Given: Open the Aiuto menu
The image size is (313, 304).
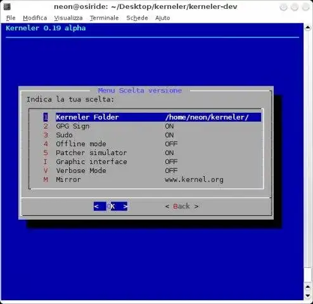Looking at the screenshot, I should (162, 18).
